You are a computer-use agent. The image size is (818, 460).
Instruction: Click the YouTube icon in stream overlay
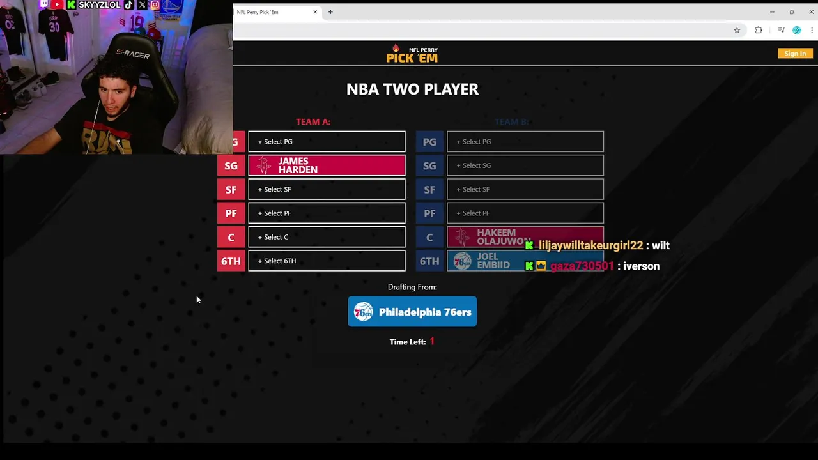[57, 4]
